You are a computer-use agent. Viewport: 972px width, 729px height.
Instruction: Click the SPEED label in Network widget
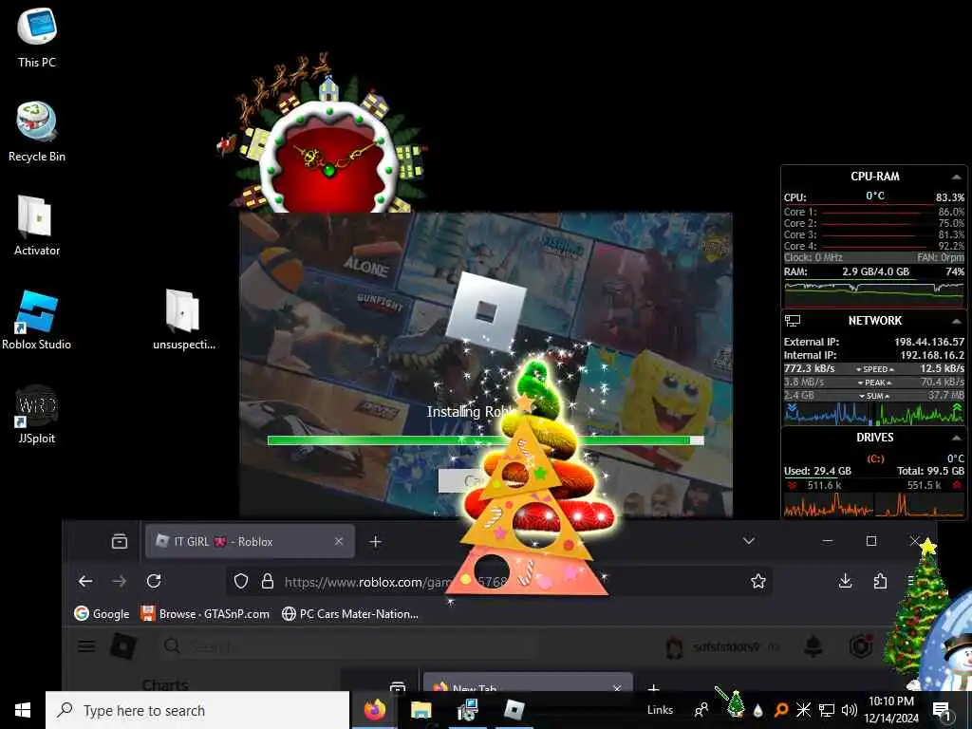(x=874, y=369)
